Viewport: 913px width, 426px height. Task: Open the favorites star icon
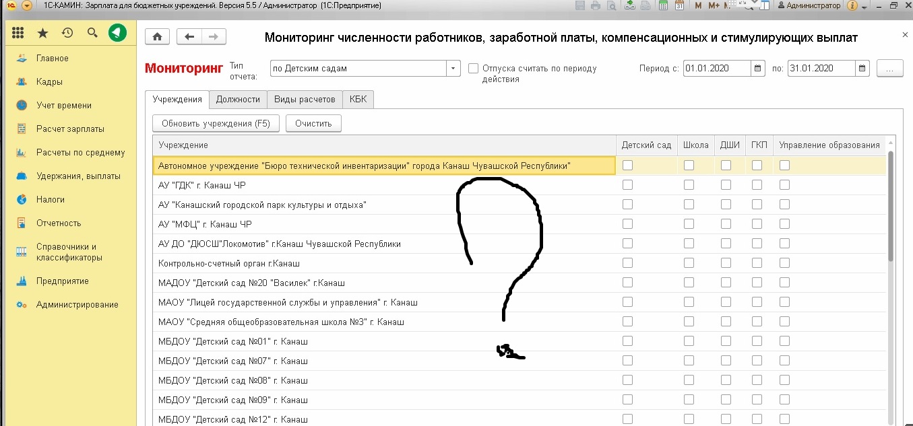pyautogui.click(x=42, y=33)
